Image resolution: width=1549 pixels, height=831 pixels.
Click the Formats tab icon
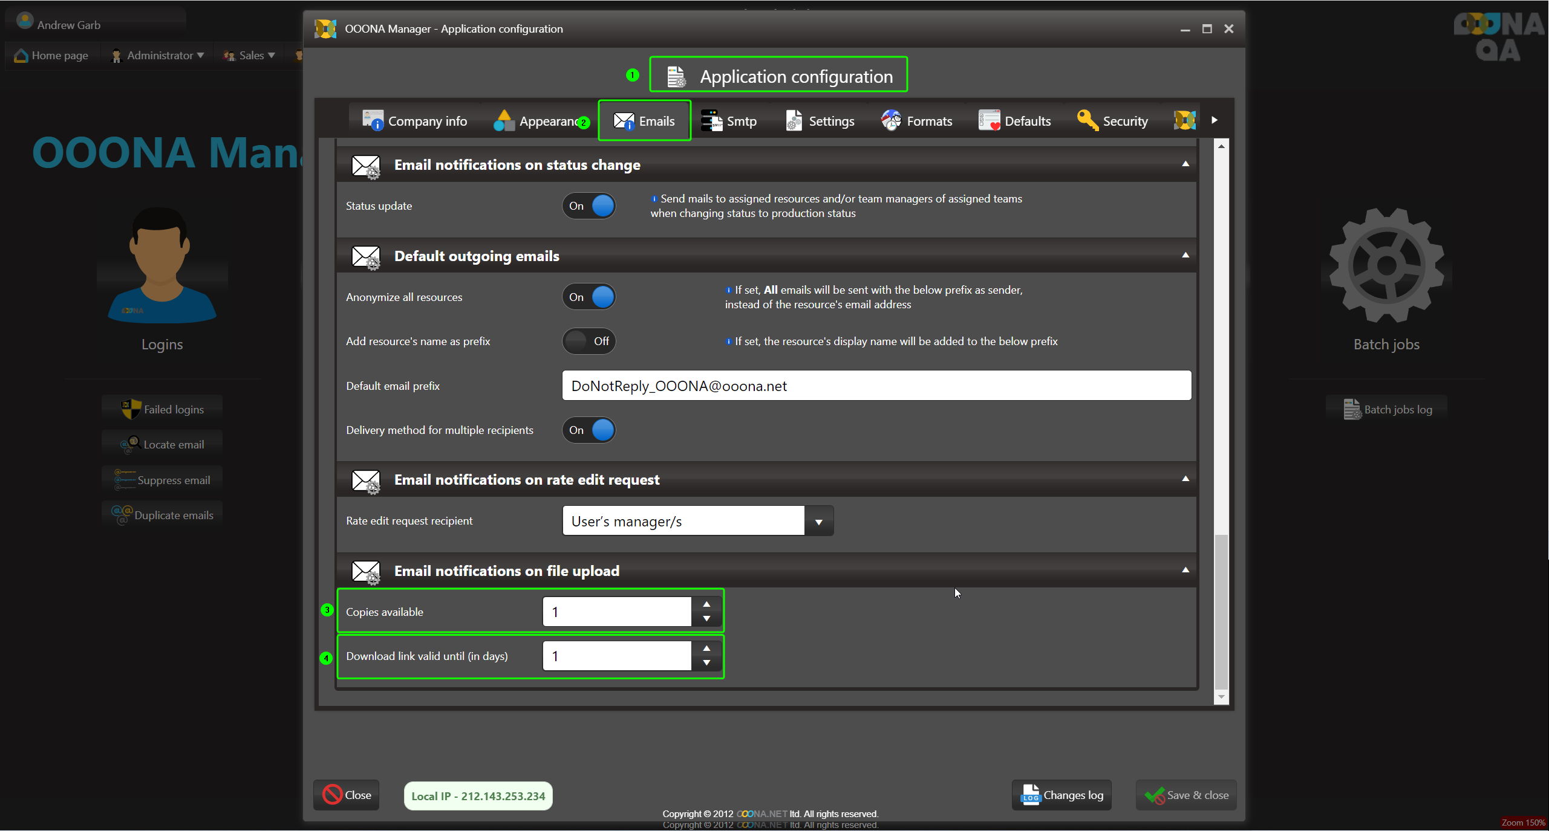891,121
